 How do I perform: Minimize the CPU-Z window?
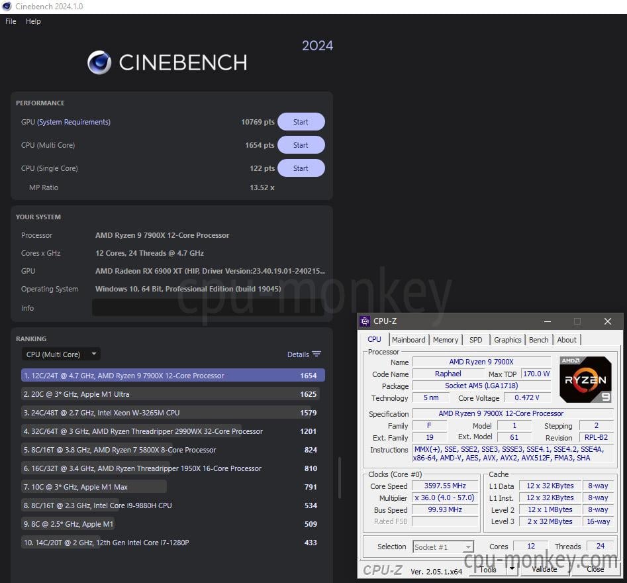[x=548, y=321]
